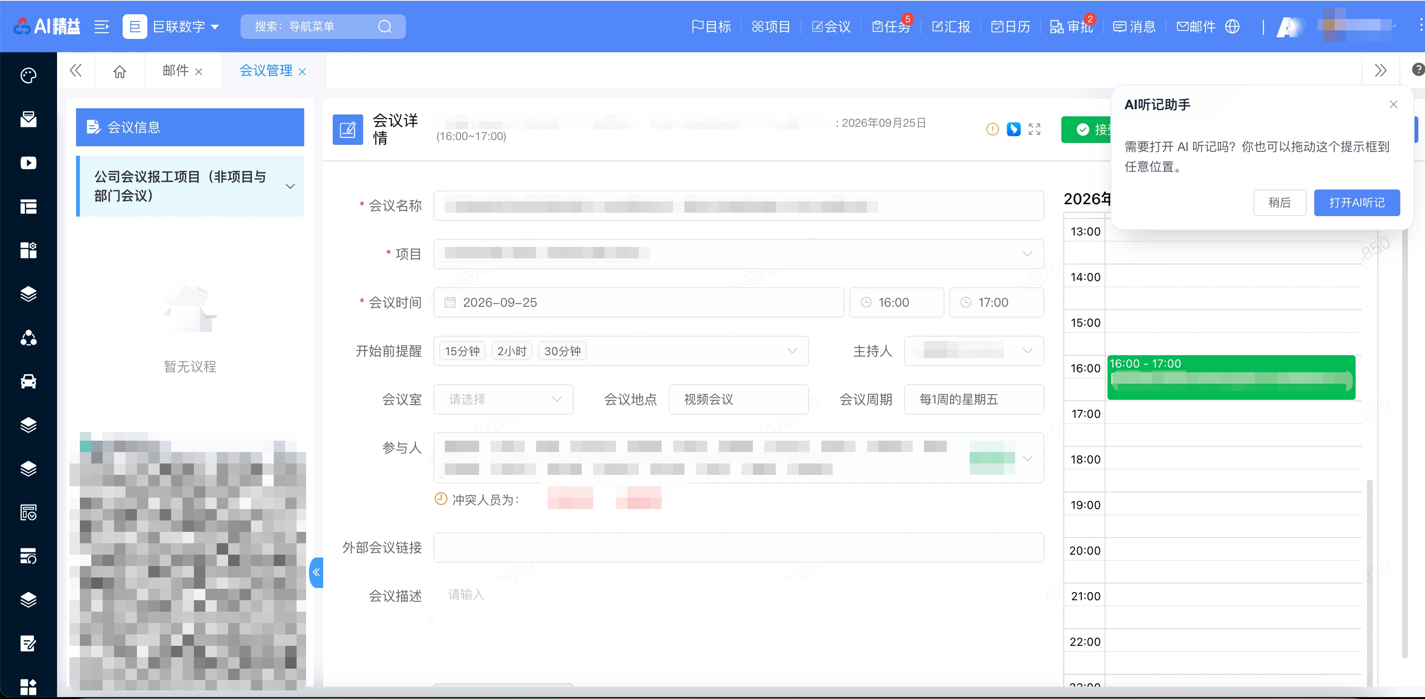Click the 外部会议链接 input field
The image size is (1425, 699).
(739, 548)
